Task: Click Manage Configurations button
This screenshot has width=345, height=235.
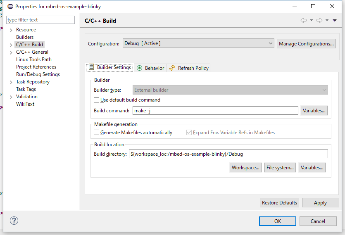Action: [306, 43]
